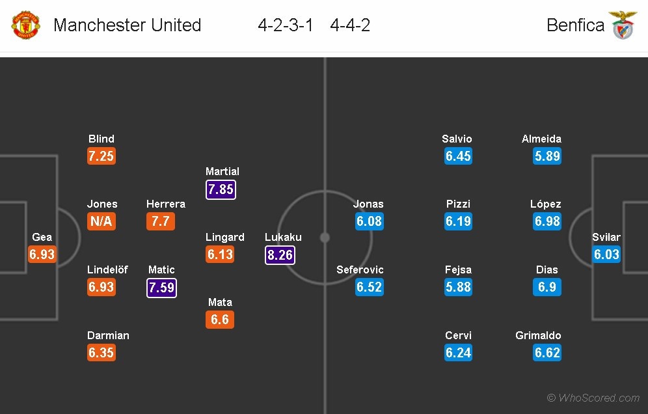This screenshot has height=414, width=648.
Task: Click Matic's 7.59 rating badge
Action: coord(161,287)
